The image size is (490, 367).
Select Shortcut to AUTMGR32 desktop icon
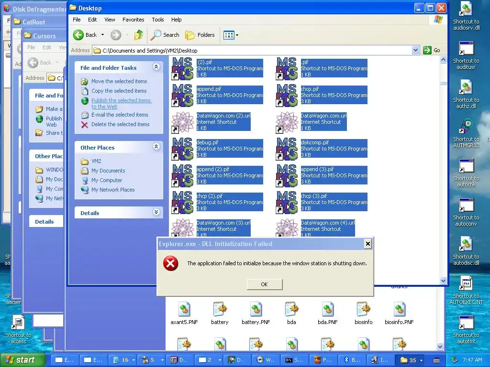click(466, 126)
